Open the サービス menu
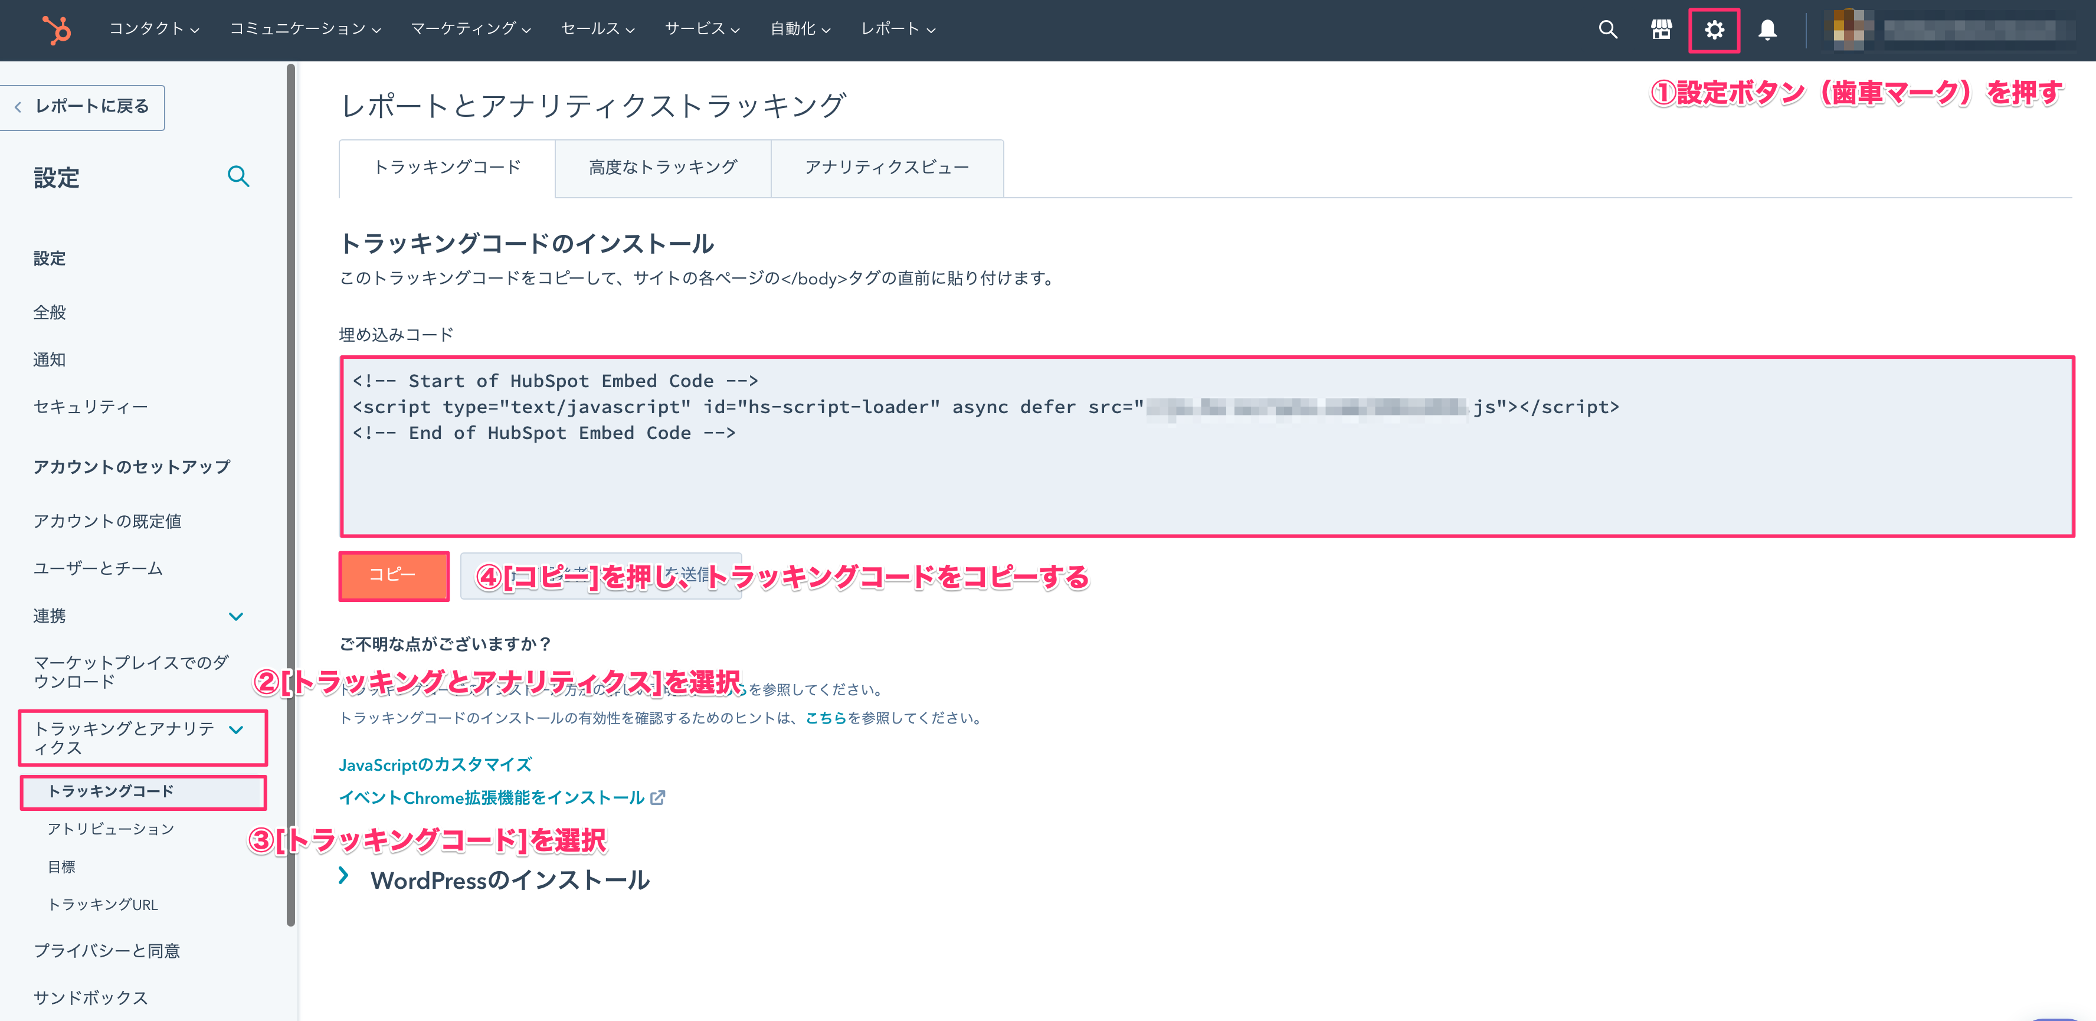 702,30
